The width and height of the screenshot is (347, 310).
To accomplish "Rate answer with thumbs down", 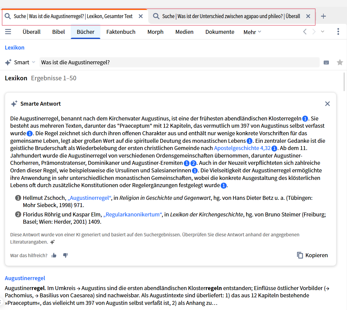I will [66, 255].
